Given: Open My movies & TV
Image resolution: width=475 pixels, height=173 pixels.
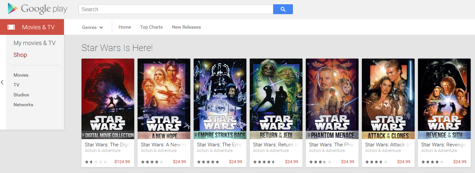Looking at the screenshot, I should coord(34,43).
